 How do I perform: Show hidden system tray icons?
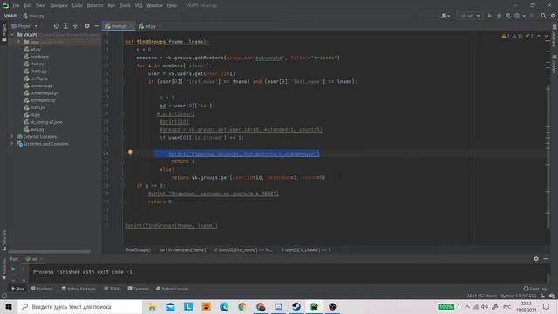(467, 306)
